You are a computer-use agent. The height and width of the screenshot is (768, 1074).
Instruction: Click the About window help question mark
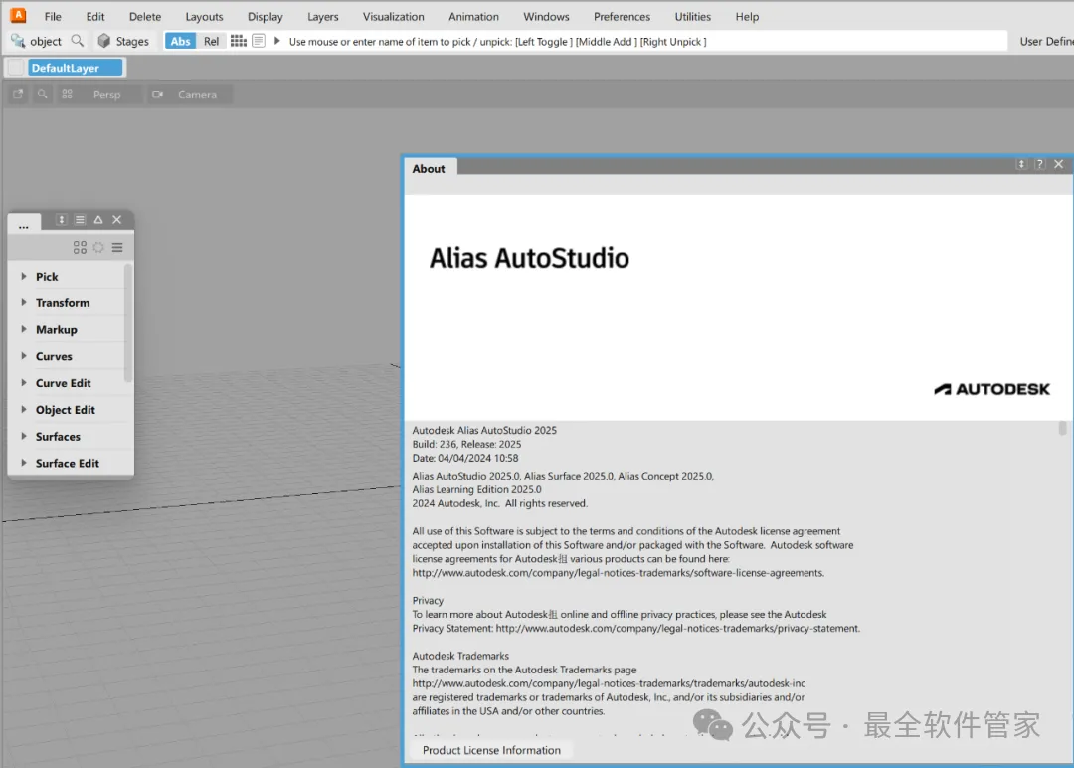point(1040,164)
